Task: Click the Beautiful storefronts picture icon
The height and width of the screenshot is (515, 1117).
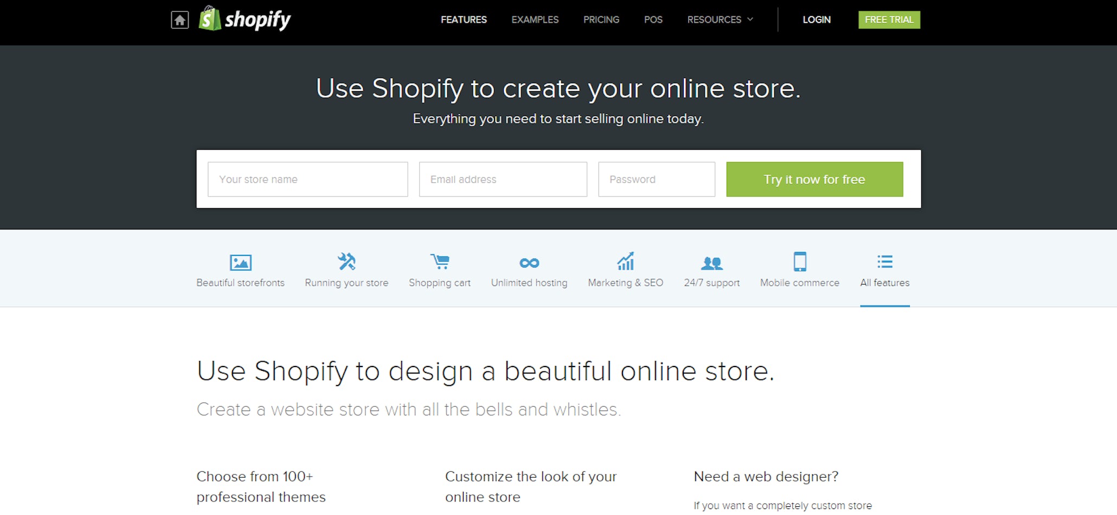Action: click(240, 262)
